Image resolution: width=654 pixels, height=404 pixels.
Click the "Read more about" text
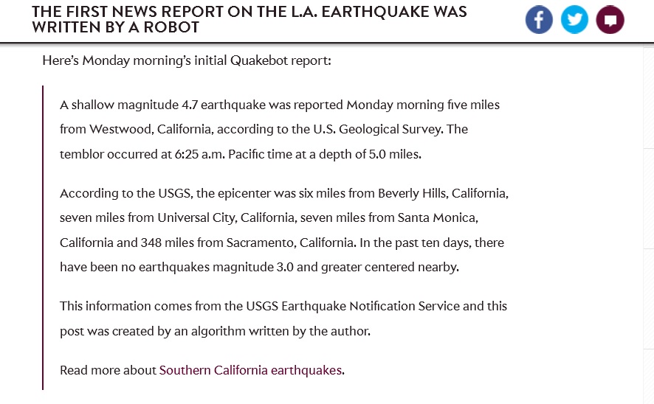pyautogui.click(x=108, y=370)
